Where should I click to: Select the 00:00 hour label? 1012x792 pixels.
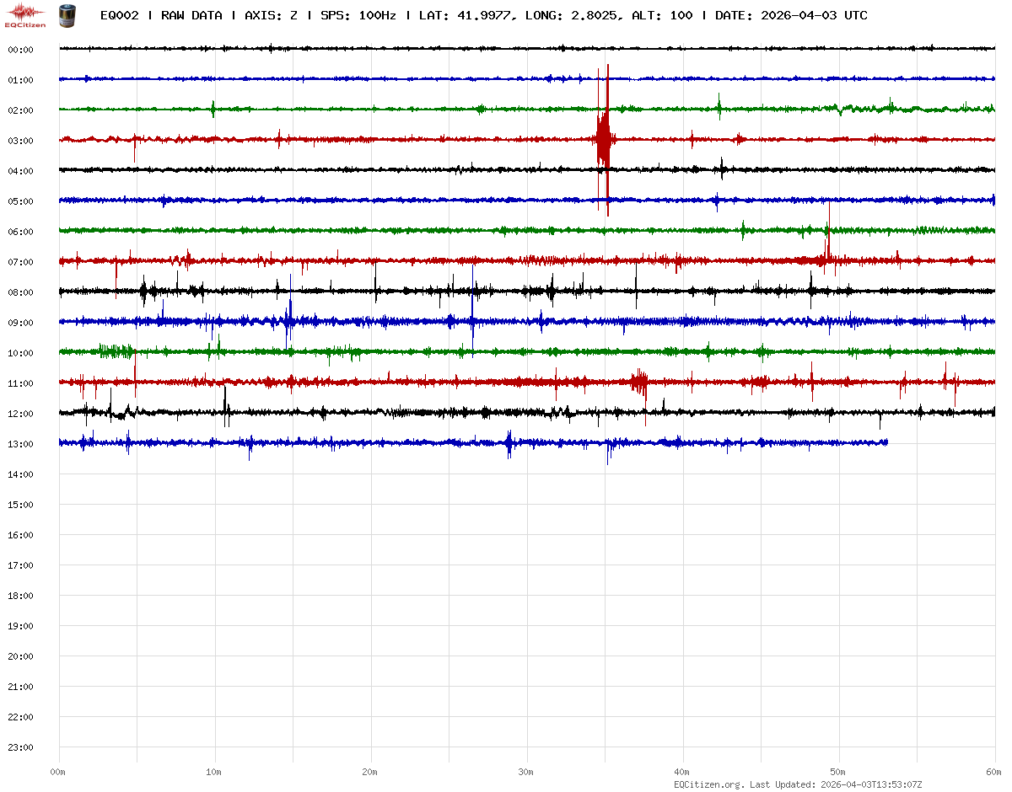pos(20,50)
